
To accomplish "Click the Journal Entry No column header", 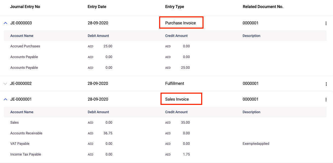I will (x=25, y=7).
